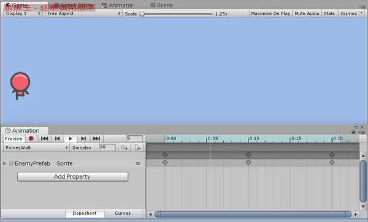
Task: Open the Scene tab
Action: pos(162,5)
